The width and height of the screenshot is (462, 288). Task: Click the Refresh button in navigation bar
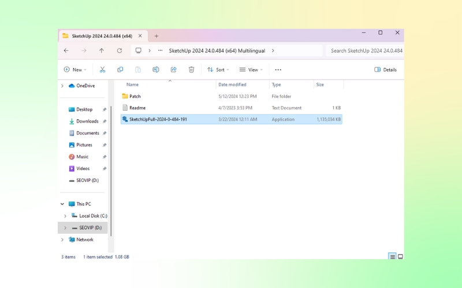pos(120,51)
